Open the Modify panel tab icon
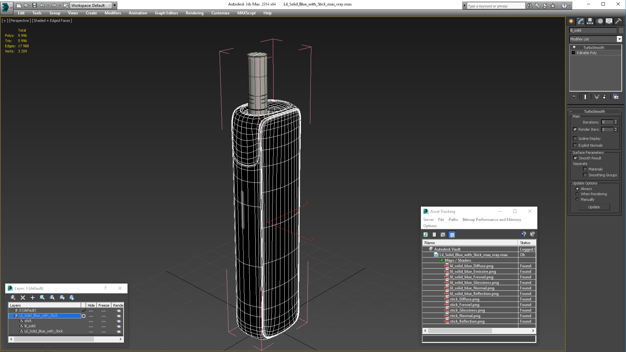The image size is (626, 352). [581, 21]
